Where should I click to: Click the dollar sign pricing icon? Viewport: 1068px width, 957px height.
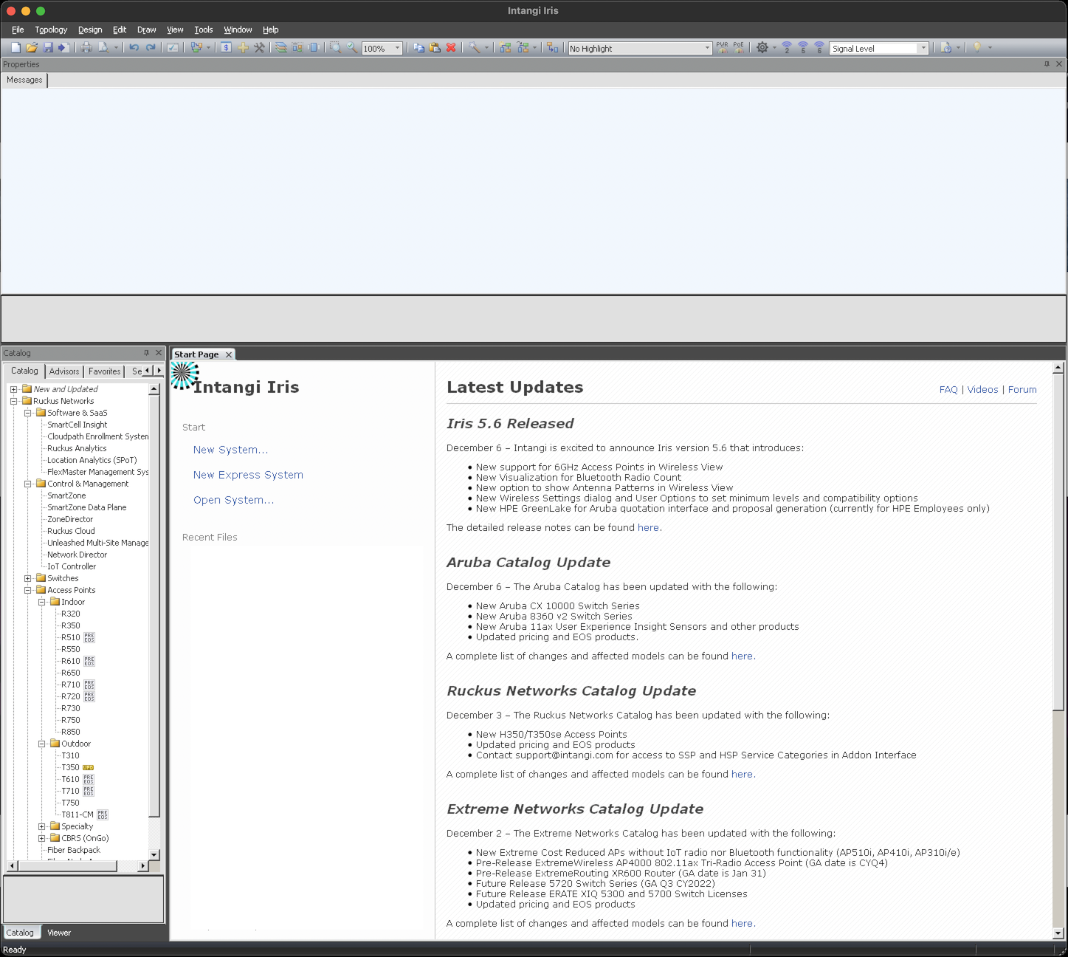pos(226,48)
